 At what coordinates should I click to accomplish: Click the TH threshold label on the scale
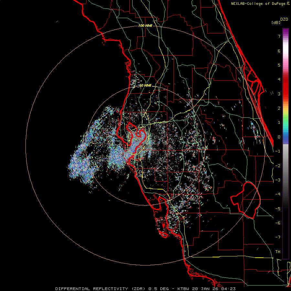(x=278, y=252)
